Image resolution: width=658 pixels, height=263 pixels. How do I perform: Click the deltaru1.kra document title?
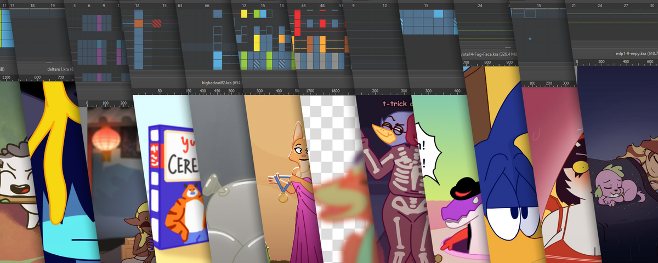click(x=57, y=70)
